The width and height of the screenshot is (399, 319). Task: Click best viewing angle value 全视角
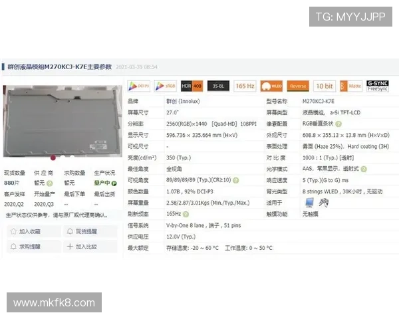[x=174, y=169]
